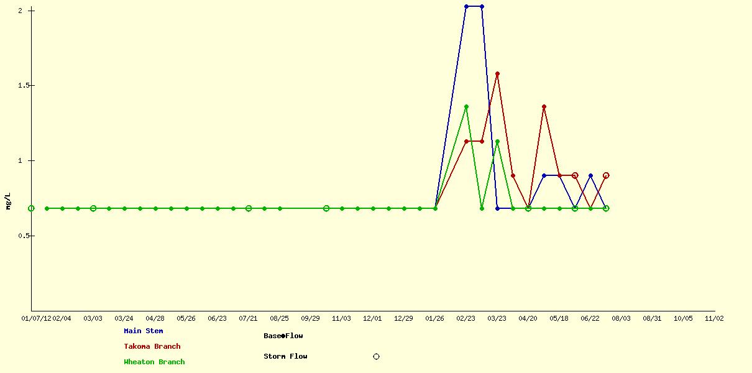
Task: Click the Takoma Branch peak point near 1.6
Action: [497, 74]
